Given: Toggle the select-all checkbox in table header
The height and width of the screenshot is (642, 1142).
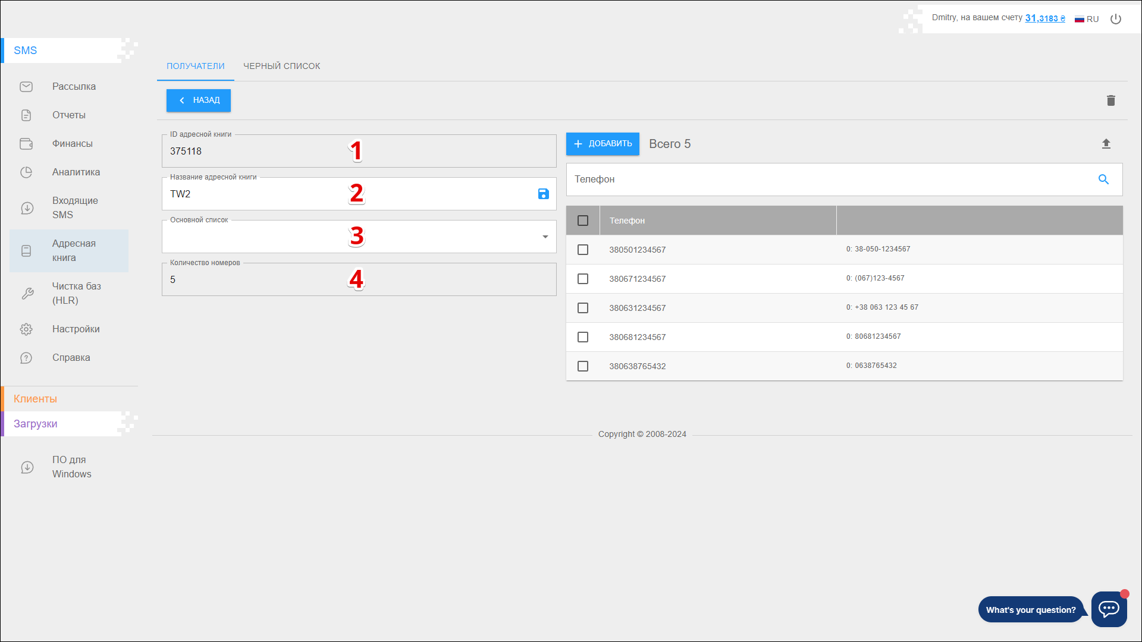Looking at the screenshot, I should click(583, 221).
